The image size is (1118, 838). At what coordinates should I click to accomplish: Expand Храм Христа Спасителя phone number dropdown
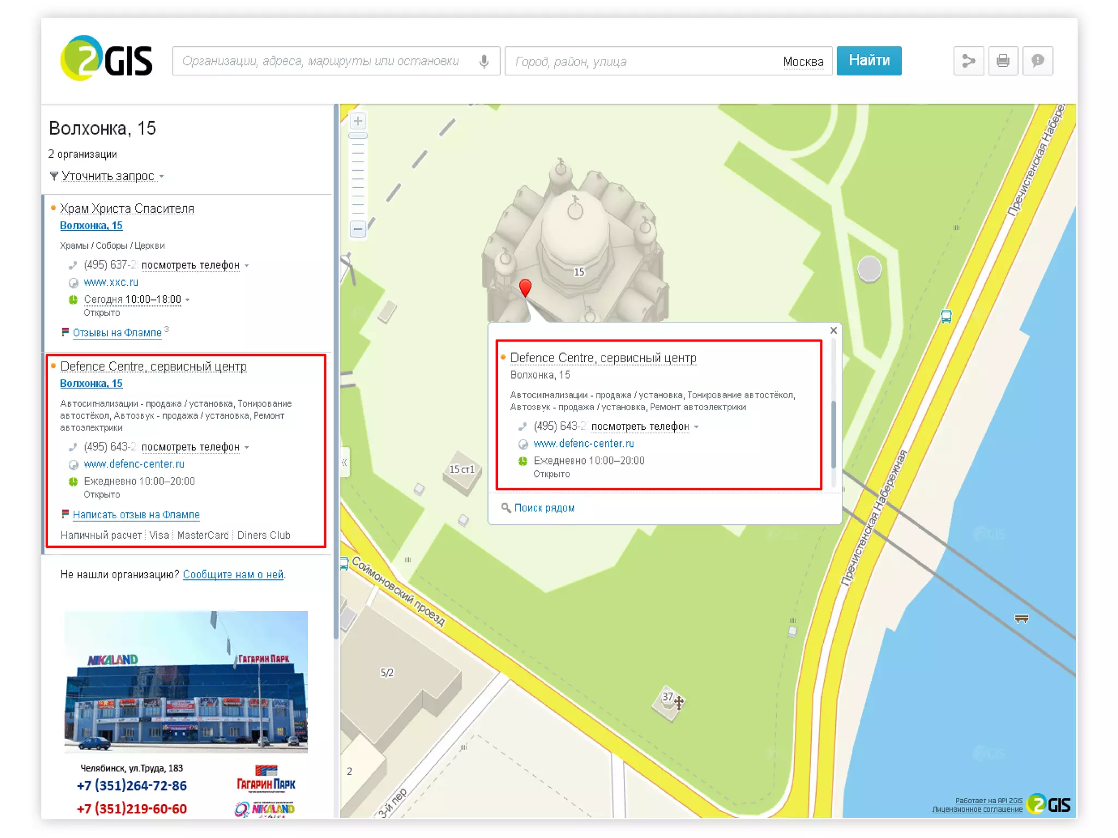pyautogui.click(x=190, y=265)
